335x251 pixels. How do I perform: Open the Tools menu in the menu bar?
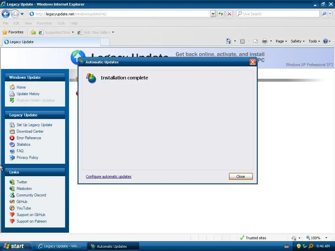tap(61, 23)
